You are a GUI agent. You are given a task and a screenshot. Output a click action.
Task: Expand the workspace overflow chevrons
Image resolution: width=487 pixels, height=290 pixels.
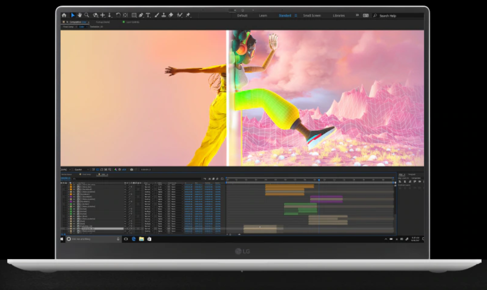[x=357, y=15]
